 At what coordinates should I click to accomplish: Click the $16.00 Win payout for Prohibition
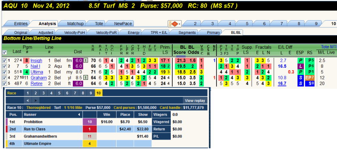coord(107,122)
